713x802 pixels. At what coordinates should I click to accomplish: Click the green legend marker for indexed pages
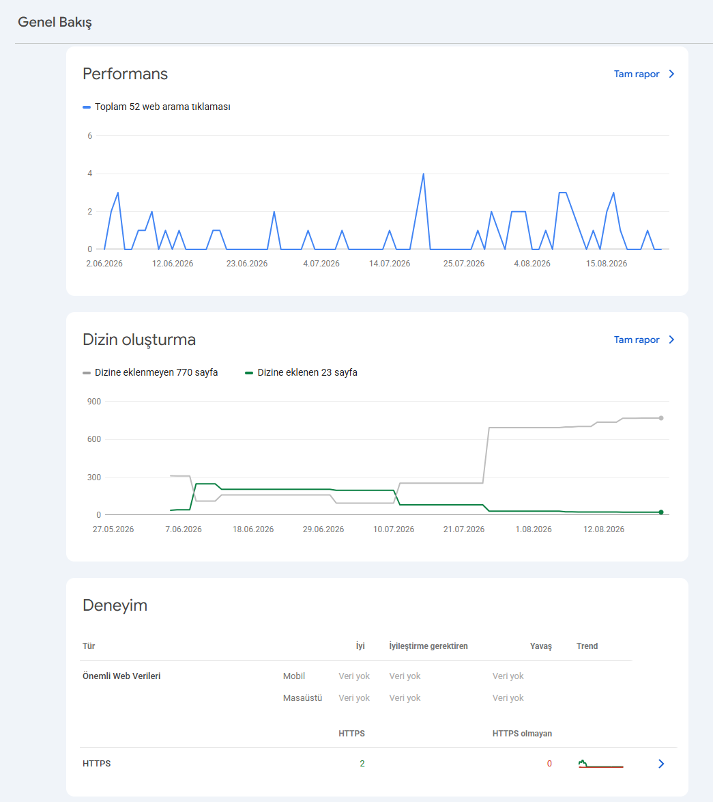point(249,373)
